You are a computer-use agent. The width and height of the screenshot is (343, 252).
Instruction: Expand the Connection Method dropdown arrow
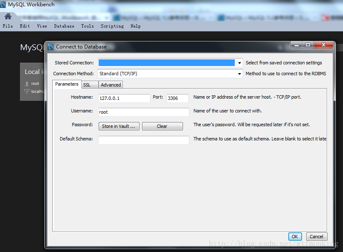click(239, 74)
